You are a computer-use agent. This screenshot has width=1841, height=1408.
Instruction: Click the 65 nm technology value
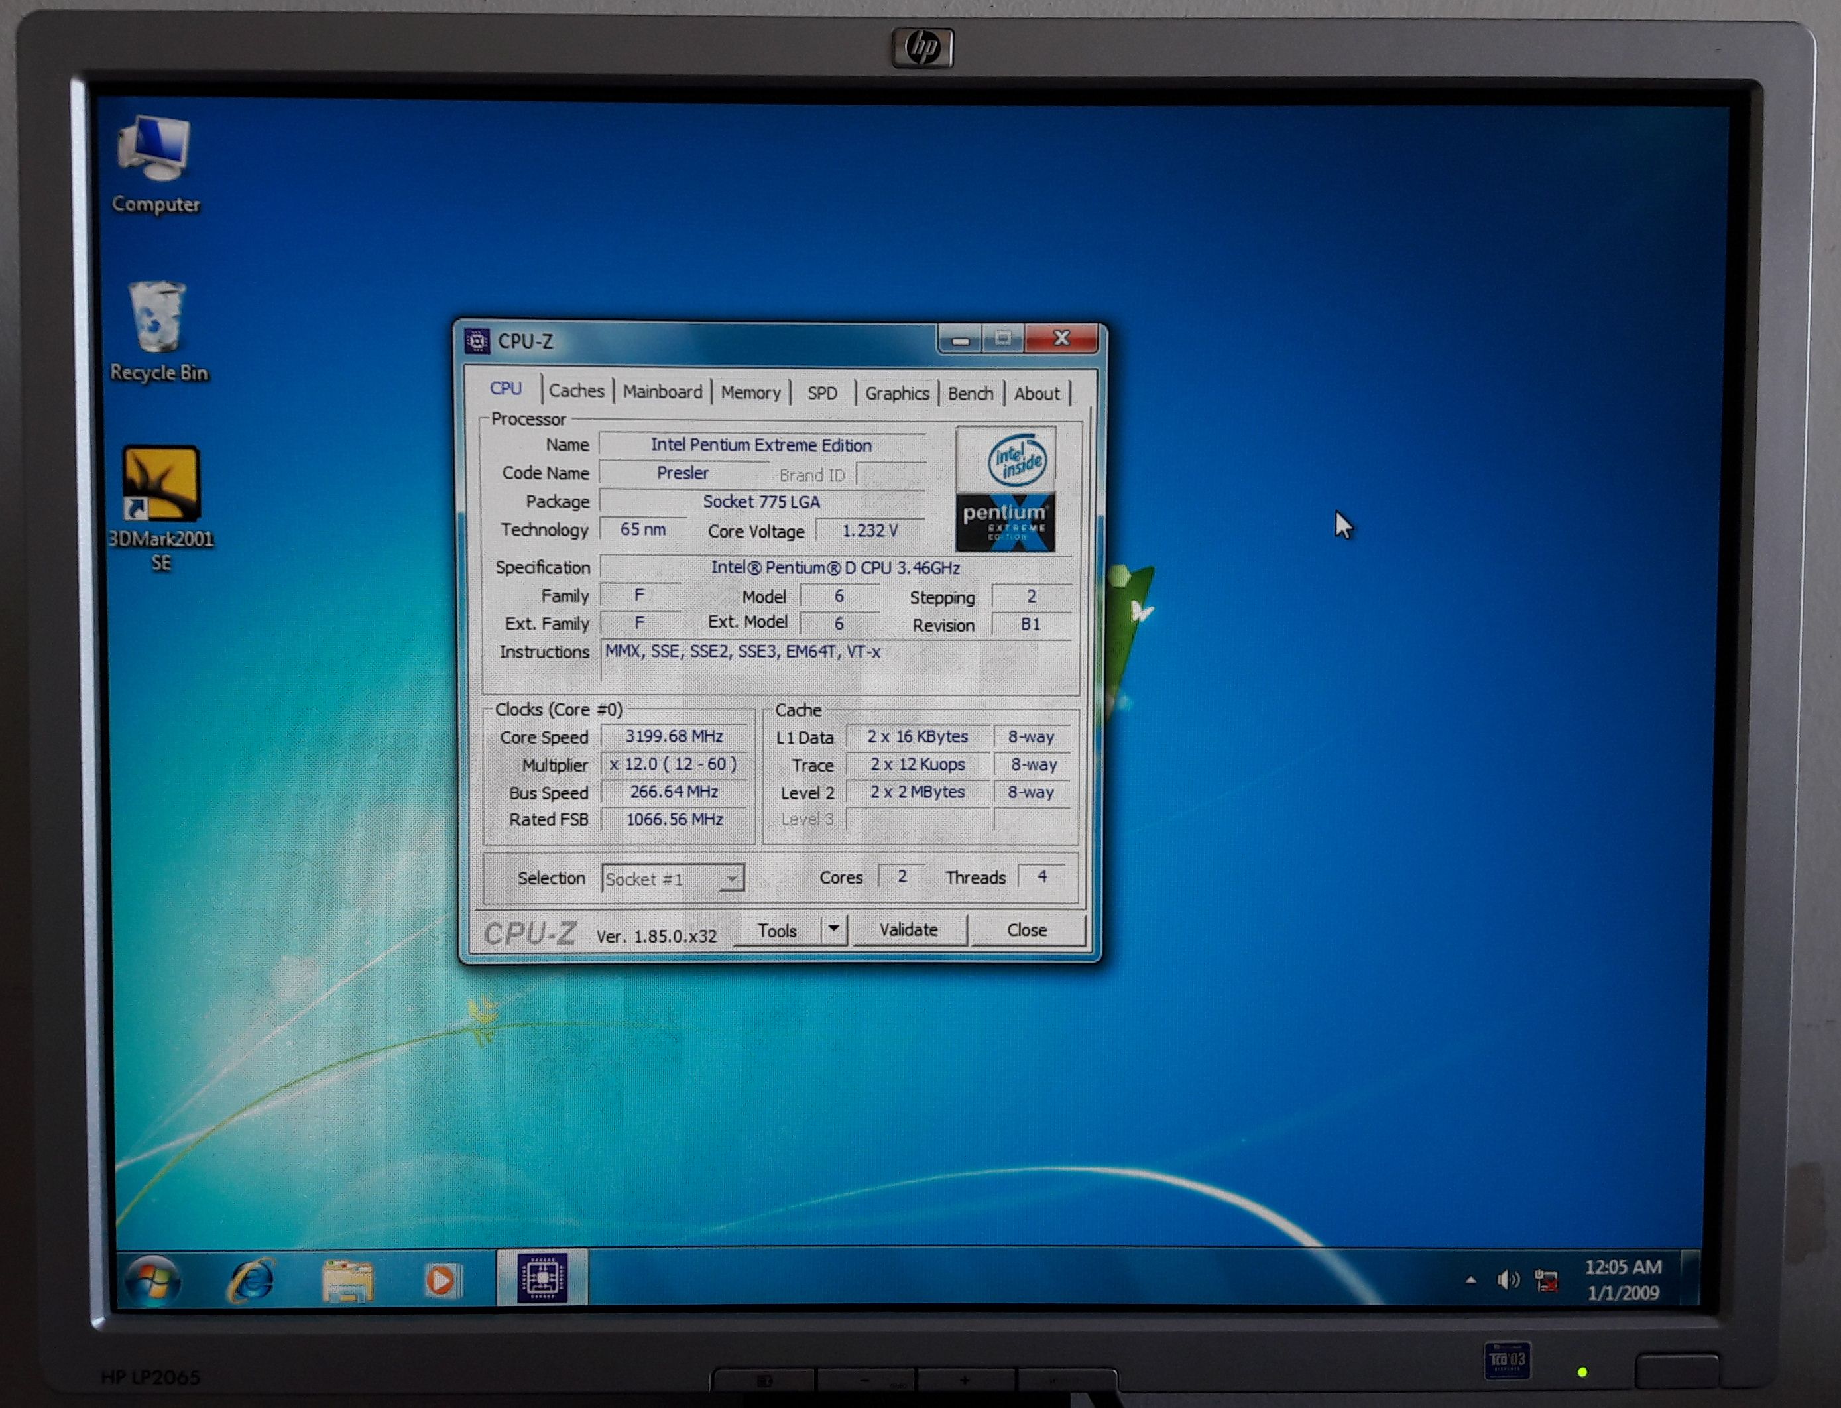[x=642, y=530]
